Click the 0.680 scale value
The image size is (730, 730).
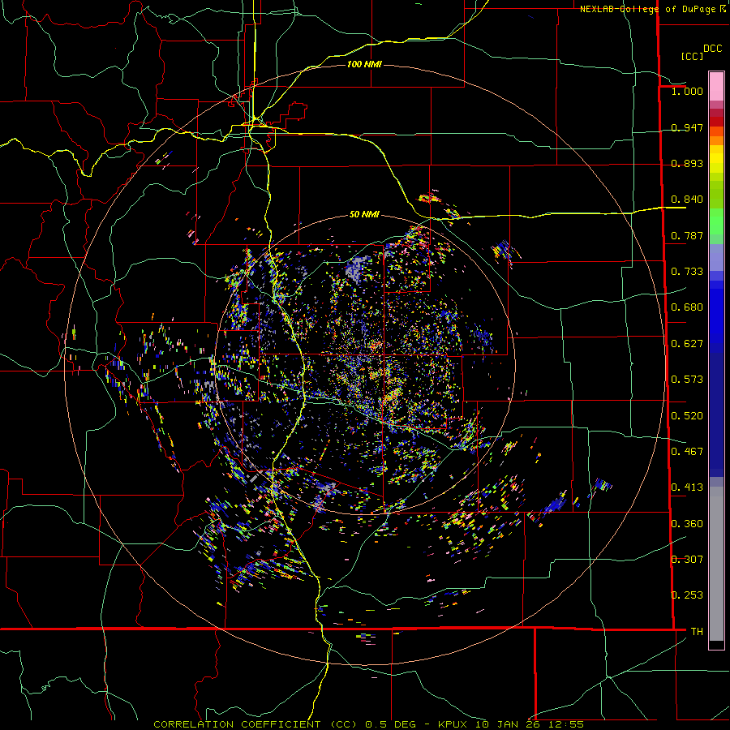point(687,307)
